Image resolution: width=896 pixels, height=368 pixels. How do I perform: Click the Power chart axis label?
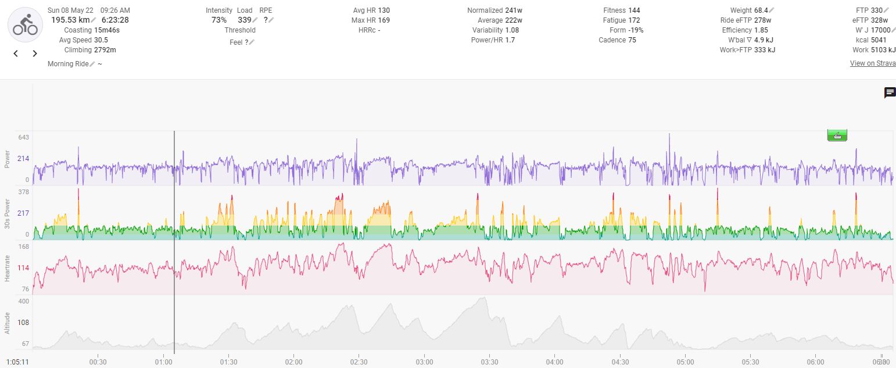(8, 159)
